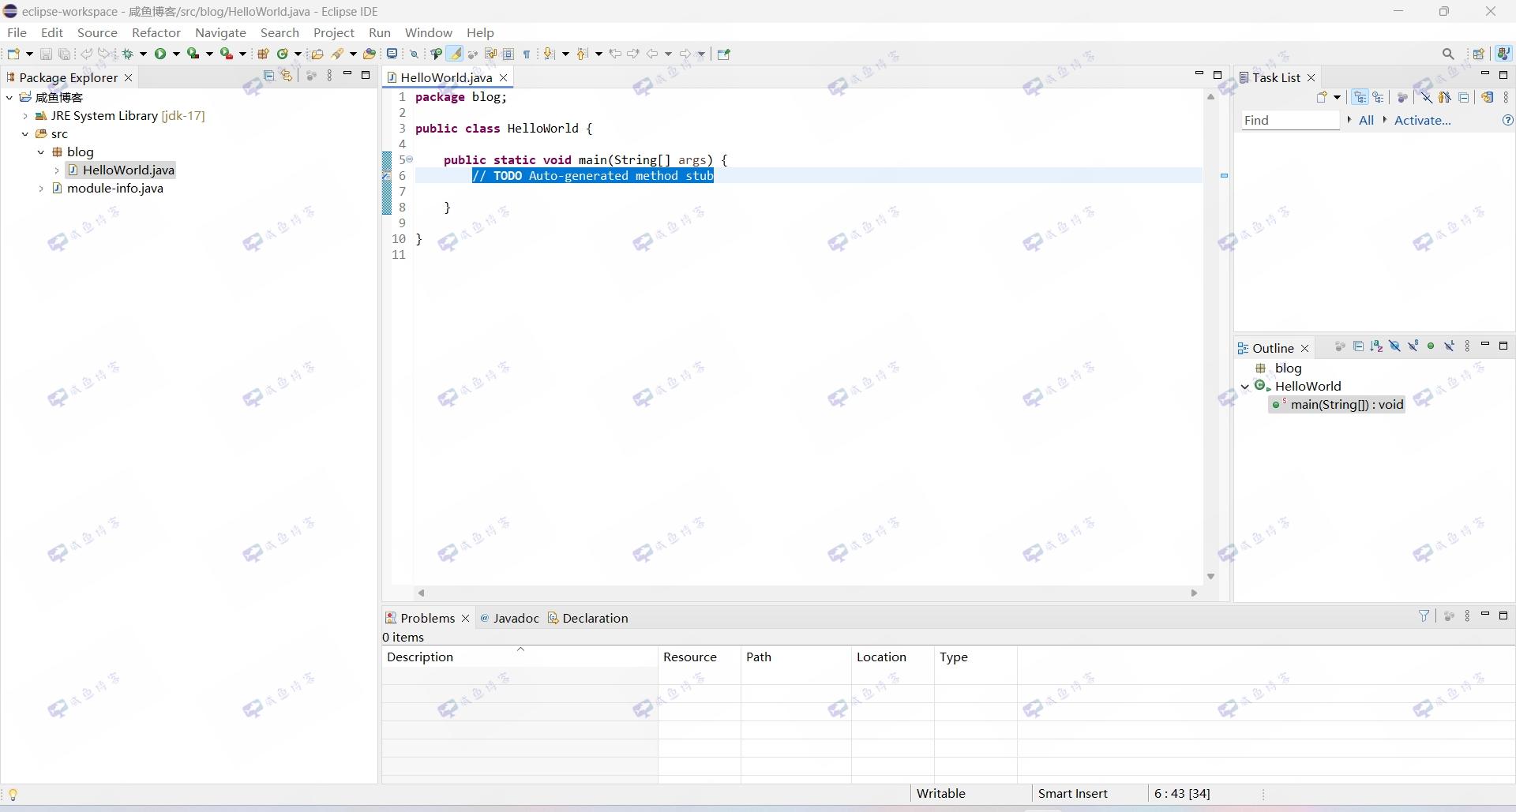Toggle Sort alphabetically in Outline

click(x=1376, y=346)
